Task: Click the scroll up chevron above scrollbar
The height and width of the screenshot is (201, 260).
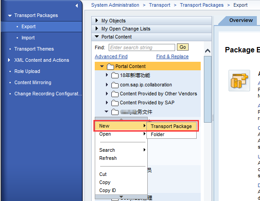Action: coord(207,51)
